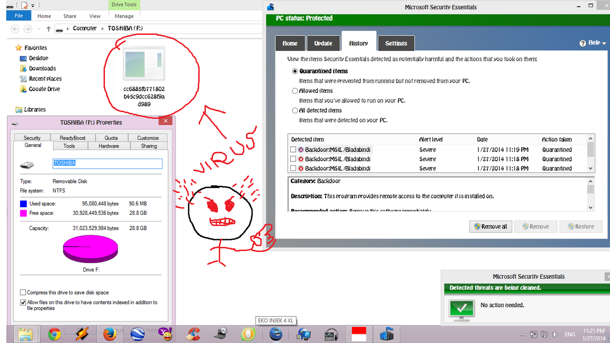
Task: Switch to Firefox in the taskbar
Action: tap(110, 334)
